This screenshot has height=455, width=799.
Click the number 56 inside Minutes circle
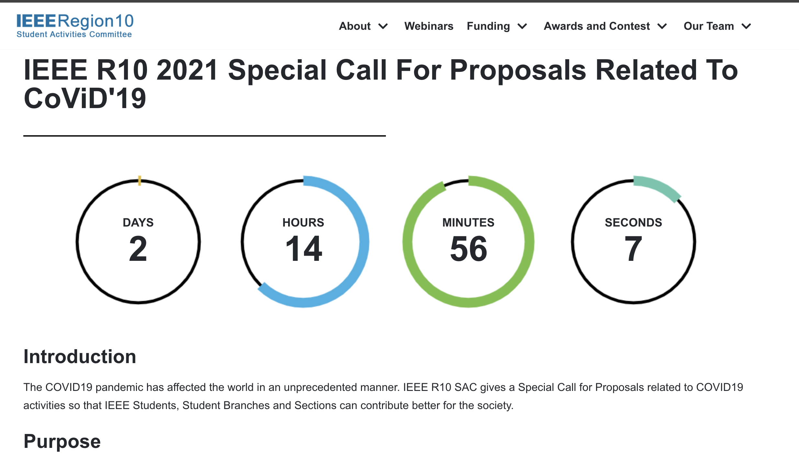[469, 249]
